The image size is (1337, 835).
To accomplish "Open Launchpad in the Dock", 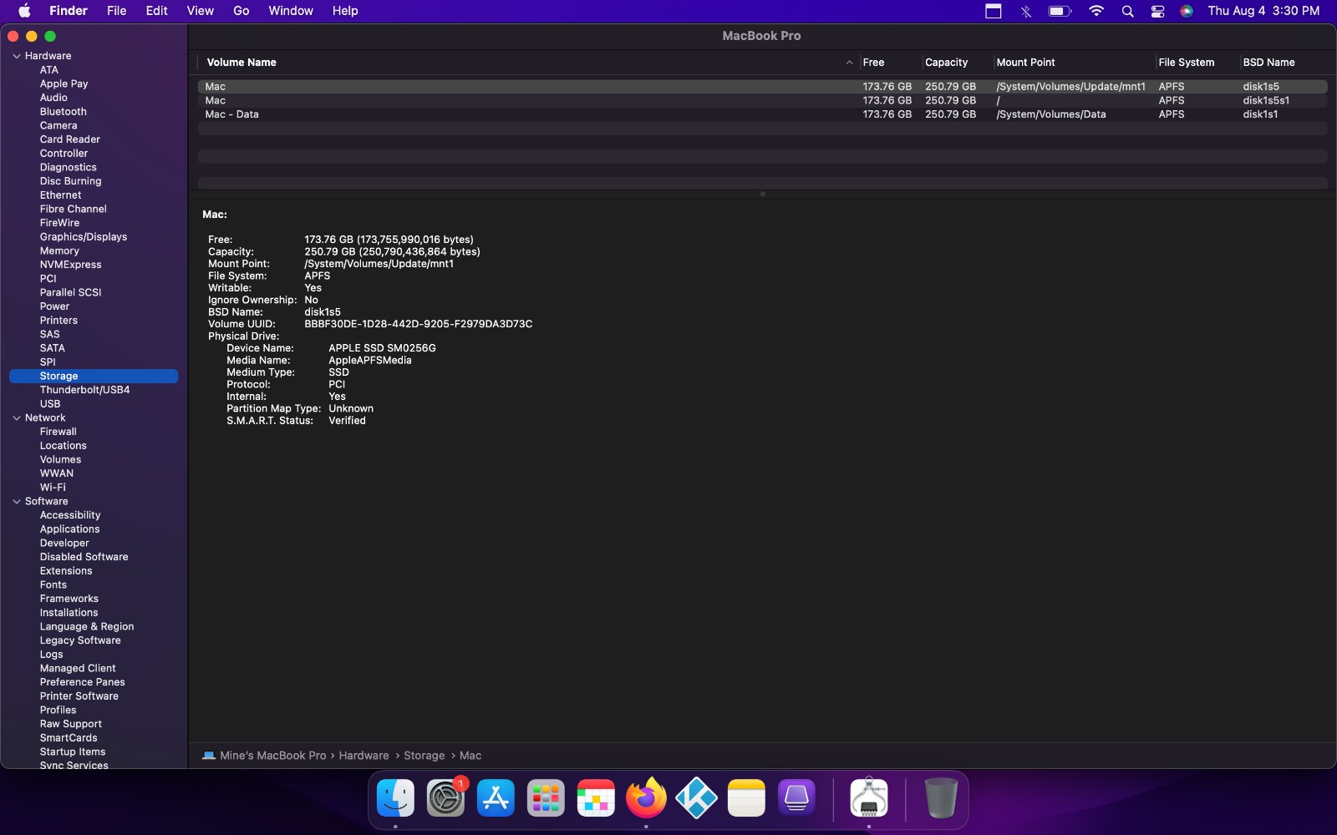I will [546, 798].
